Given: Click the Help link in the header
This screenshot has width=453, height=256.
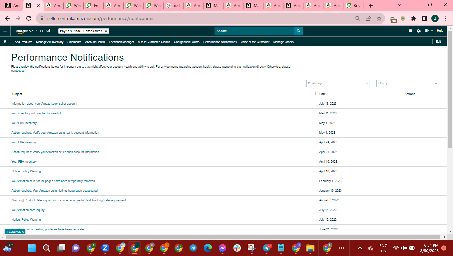Looking at the screenshot, I should point(440,31).
